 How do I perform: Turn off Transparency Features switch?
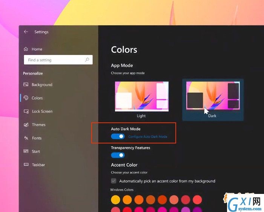pos(118,155)
